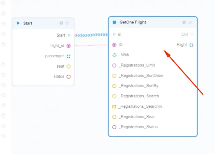Select the GetOne Flight node title
The width and height of the screenshot is (215, 154).
(x=133, y=22)
